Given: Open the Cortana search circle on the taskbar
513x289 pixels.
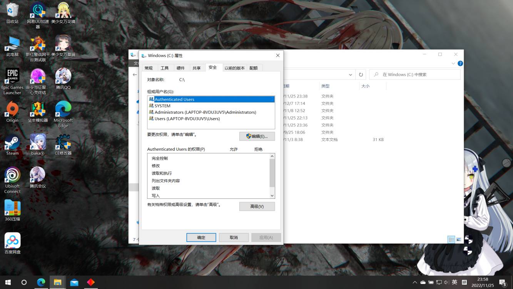Looking at the screenshot, I should click(24, 282).
